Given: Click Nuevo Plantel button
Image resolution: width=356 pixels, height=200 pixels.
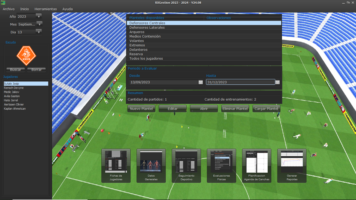Looking at the screenshot, I should pos(141,109).
